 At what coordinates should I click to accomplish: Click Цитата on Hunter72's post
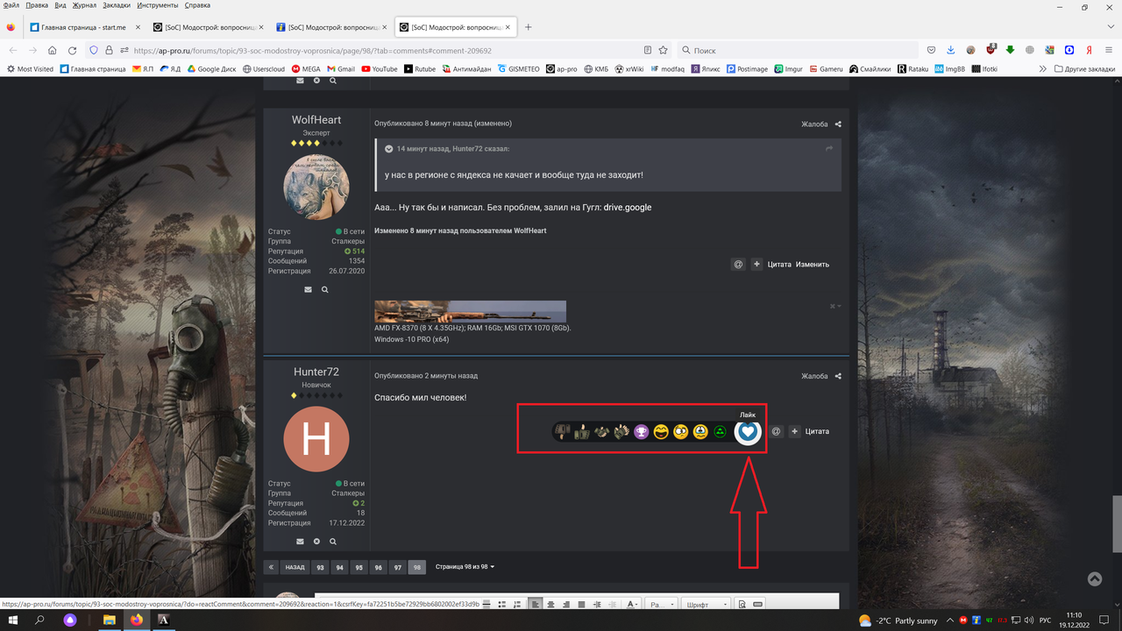point(817,431)
